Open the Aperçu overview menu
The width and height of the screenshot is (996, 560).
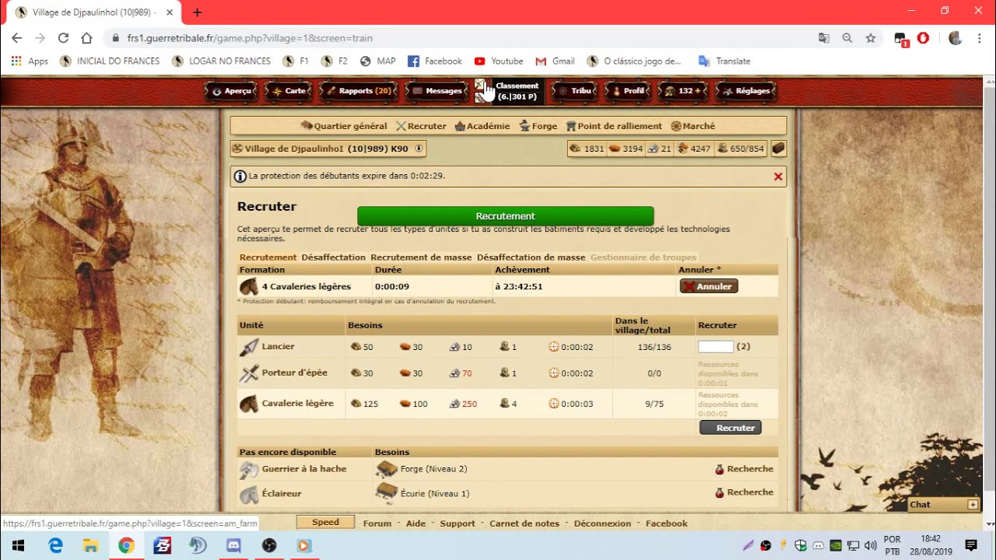(x=230, y=91)
